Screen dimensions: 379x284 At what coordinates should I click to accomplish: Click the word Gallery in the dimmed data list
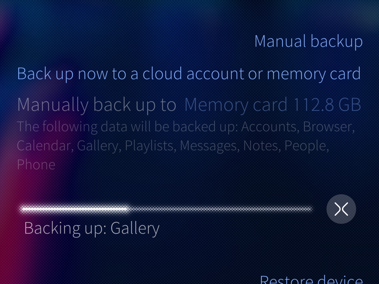(x=99, y=146)
